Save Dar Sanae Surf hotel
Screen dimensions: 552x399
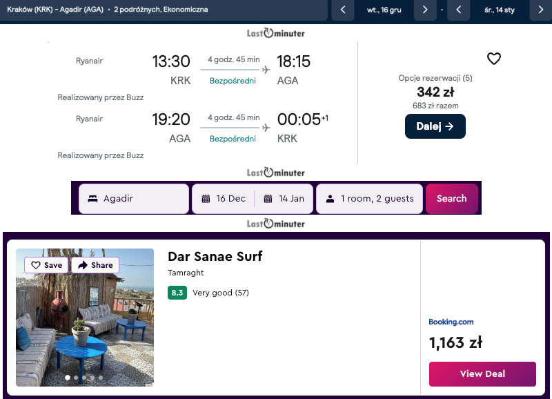(47, 265)
